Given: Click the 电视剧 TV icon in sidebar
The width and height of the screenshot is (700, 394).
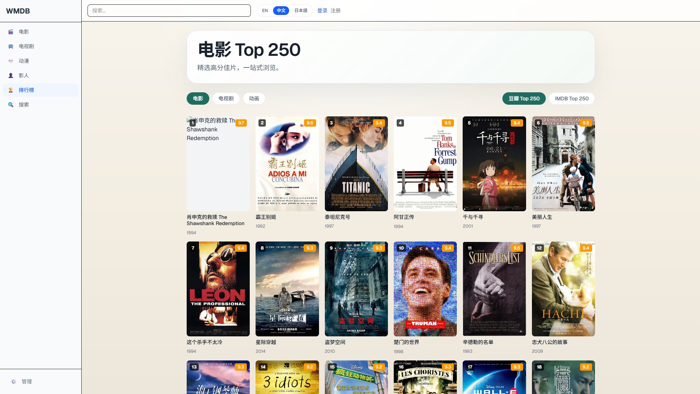Looking at the screenshot, I should pos(11,46).
